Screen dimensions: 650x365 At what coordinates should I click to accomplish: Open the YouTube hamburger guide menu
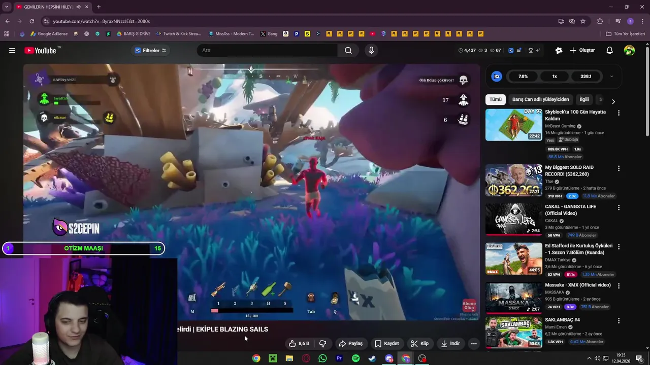[x=12, y=50]
